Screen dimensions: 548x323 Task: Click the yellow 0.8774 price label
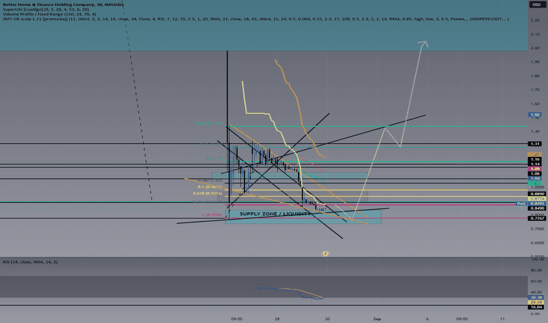click(537, 198)
